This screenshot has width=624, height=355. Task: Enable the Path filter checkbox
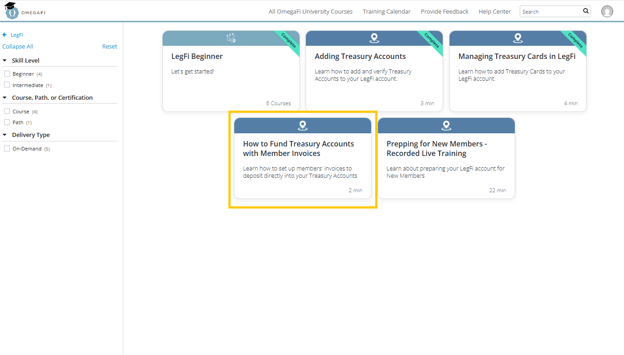(x=7, y=122)
